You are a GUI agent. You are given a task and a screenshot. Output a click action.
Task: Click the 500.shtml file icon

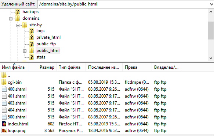[4, 117]
